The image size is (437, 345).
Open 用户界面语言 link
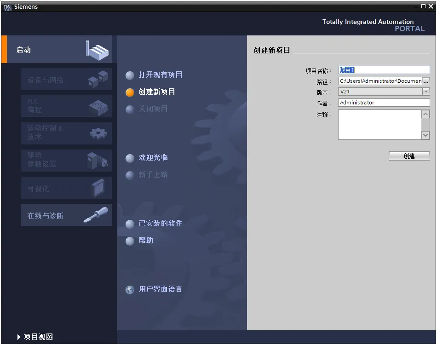[x=161, y=289]
